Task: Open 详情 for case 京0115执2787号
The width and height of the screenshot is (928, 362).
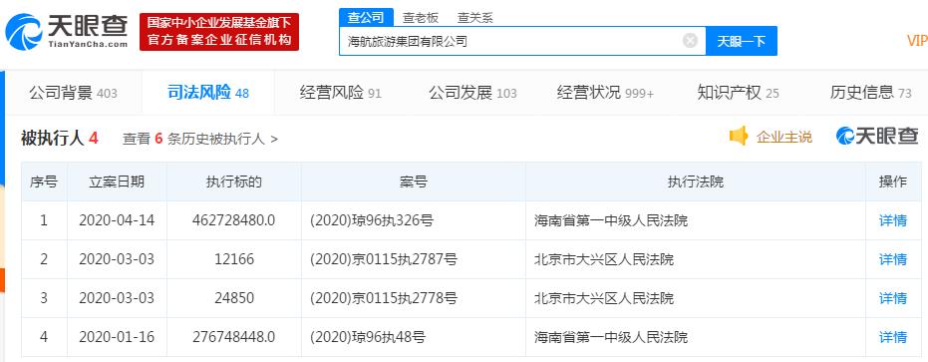Action: pos(892,259)
